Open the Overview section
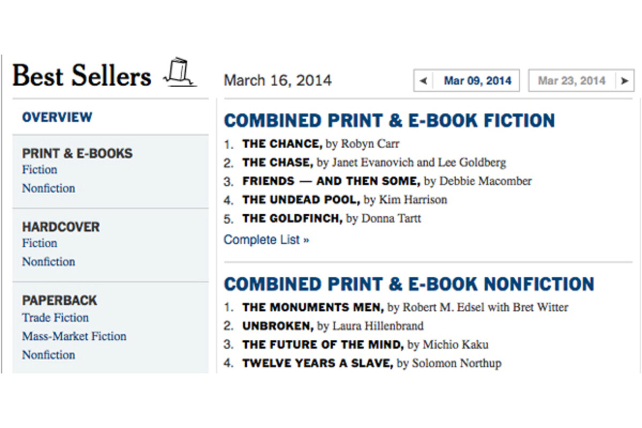This screenshot has height=428, width=642. 57,117
